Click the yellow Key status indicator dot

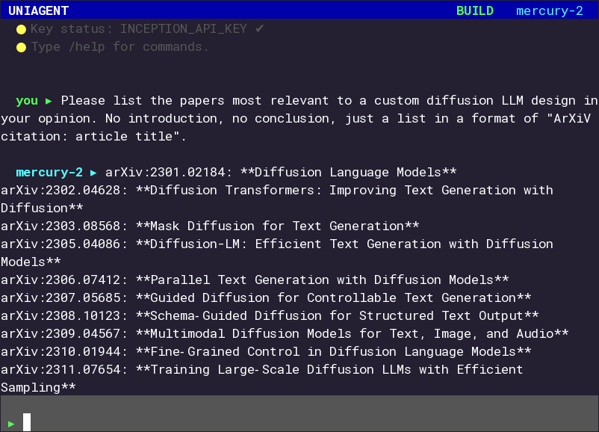(21, 28)
